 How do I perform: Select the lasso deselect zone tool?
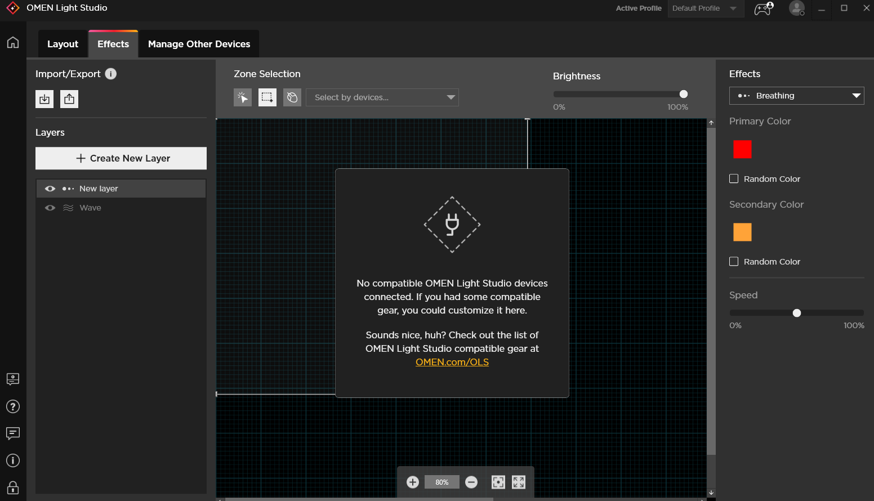[x=292, y=97]
